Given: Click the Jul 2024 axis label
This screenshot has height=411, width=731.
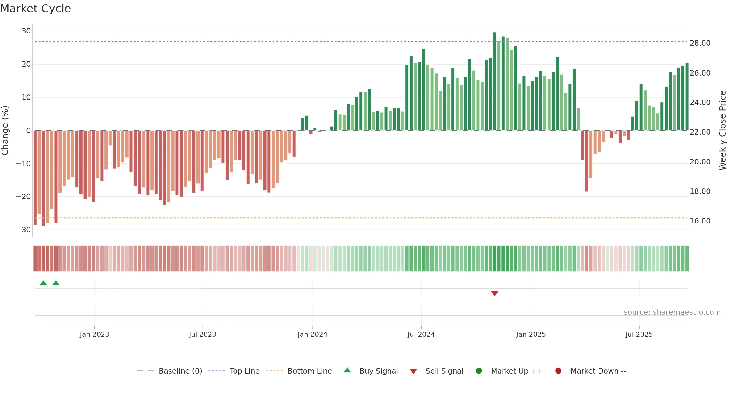Looking at the screenshot, I should click(421, 334).
